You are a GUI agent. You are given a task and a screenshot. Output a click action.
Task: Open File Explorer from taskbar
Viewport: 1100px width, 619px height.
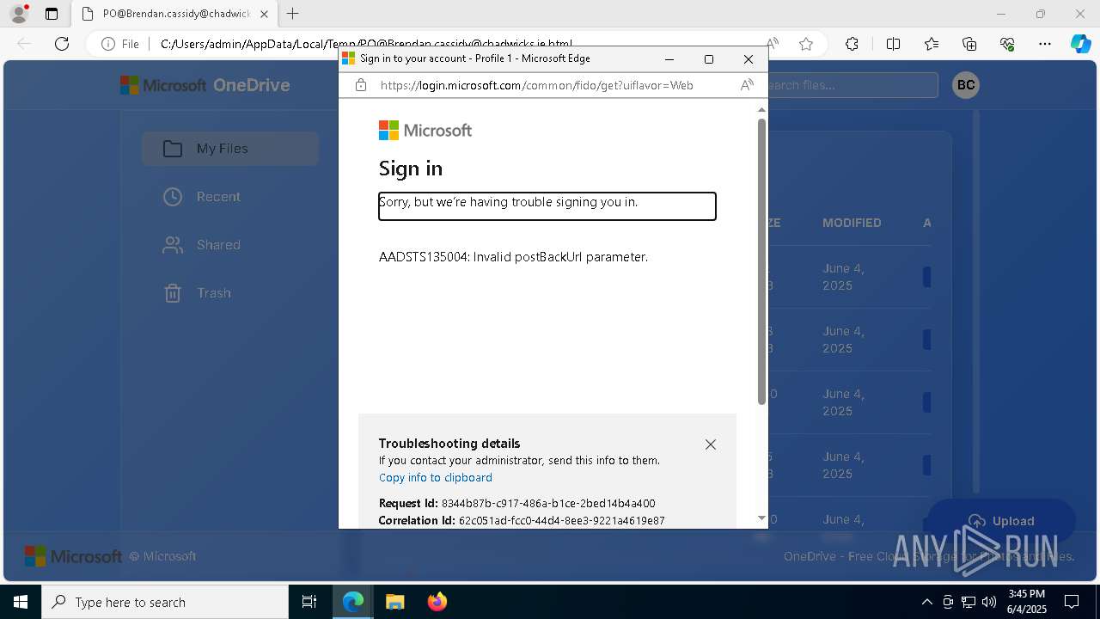coord(395,602)
